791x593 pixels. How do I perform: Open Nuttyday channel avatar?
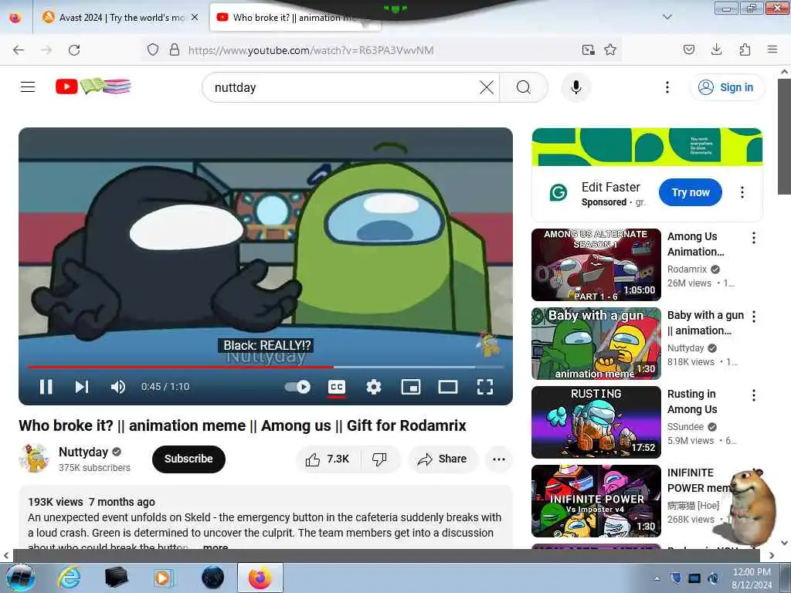(x=34, y=459)
